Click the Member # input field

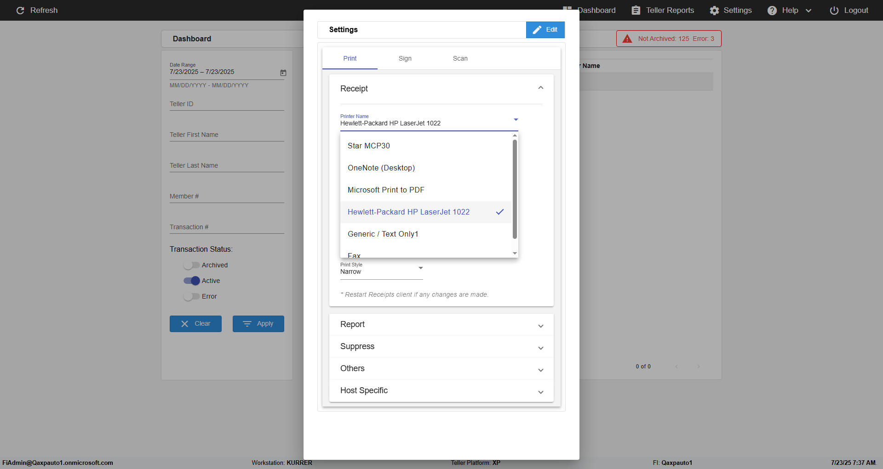pos(227,196)
